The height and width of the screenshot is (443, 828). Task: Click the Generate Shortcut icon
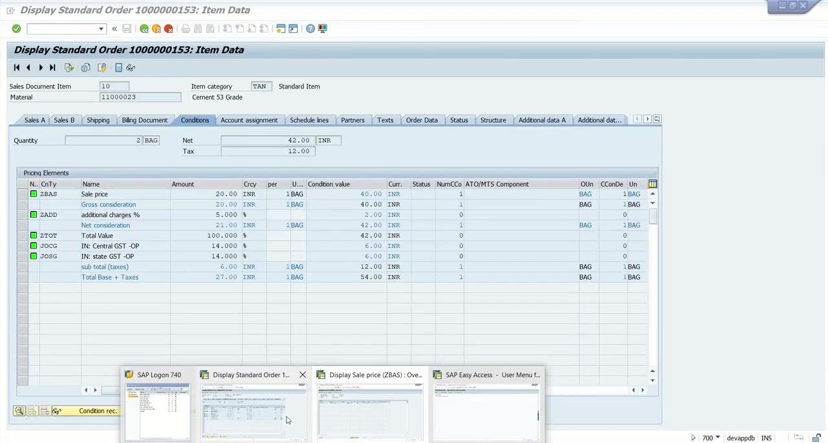(293, 28)
